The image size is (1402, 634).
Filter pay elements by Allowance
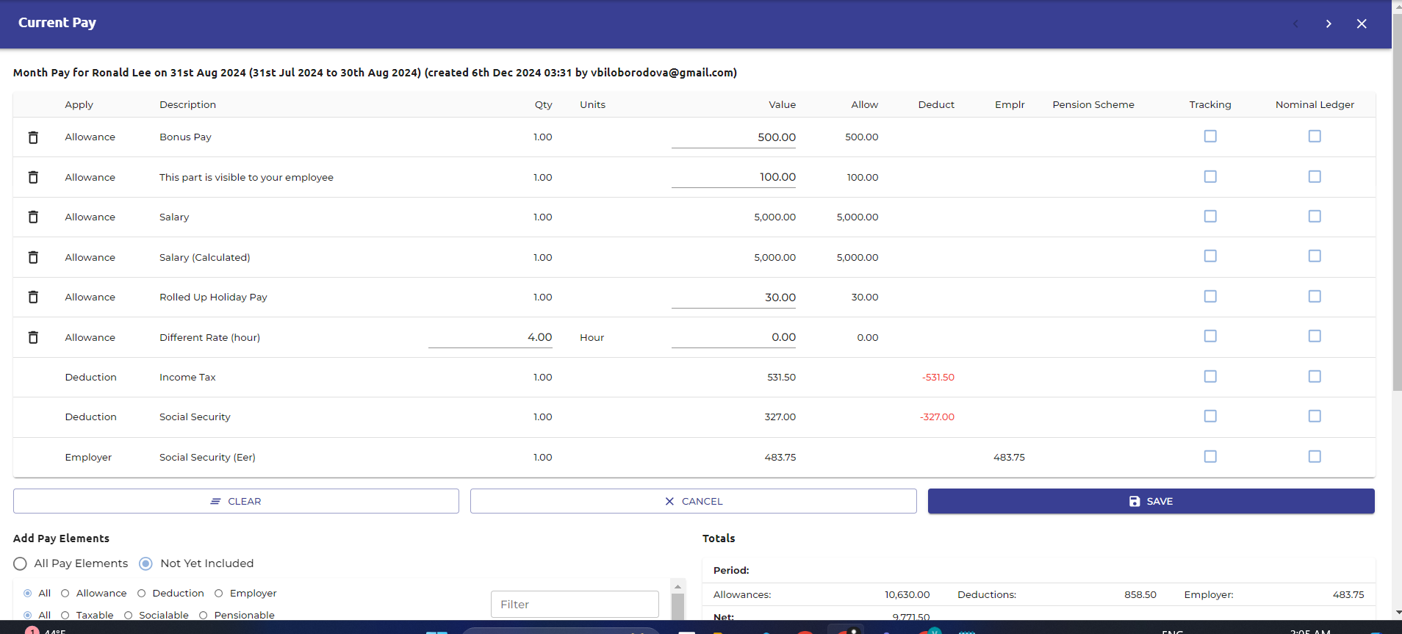click(65, 594)
